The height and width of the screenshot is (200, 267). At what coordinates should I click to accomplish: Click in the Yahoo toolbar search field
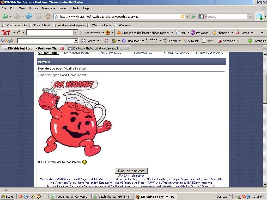pyautogui.click(x=50, y=33)
